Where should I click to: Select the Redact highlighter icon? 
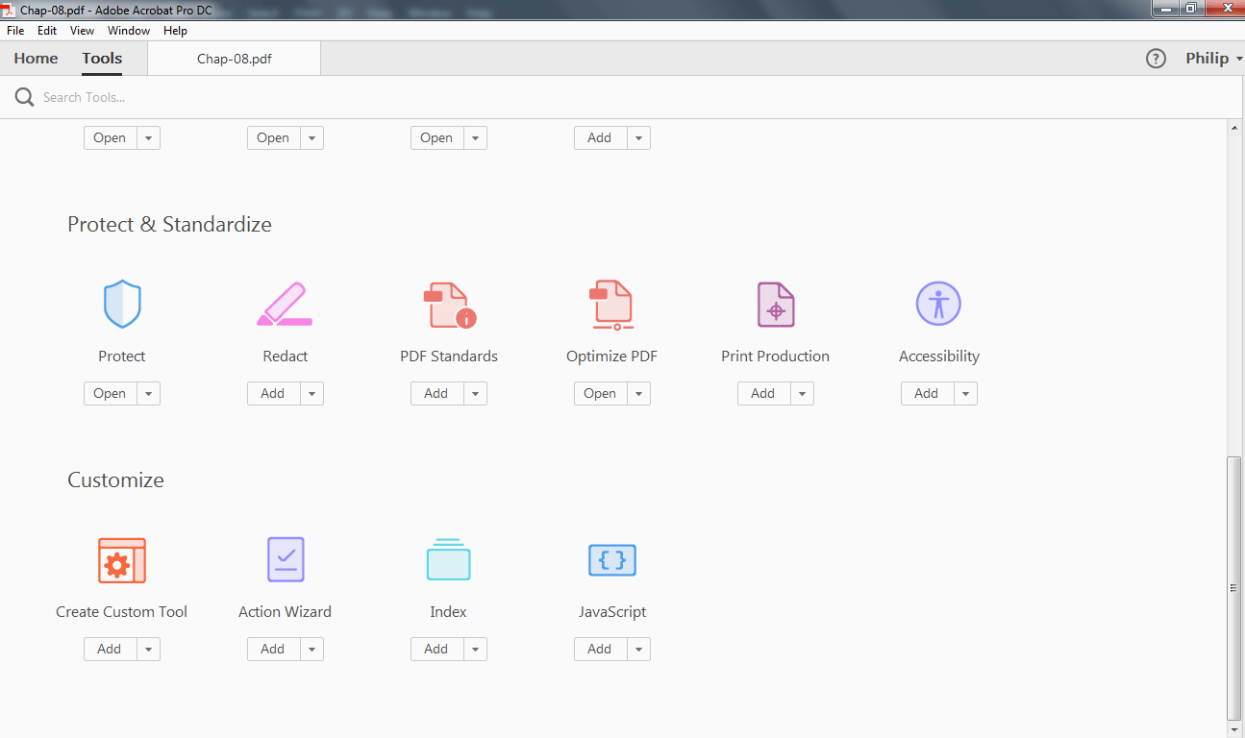point(285,305)
